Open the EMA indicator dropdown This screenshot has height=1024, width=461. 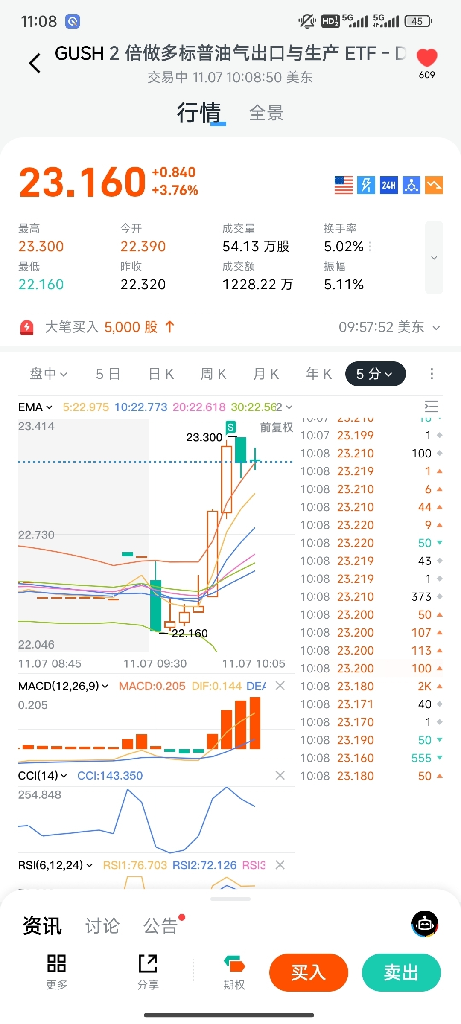pyautogui.click(x=35, y=407)
